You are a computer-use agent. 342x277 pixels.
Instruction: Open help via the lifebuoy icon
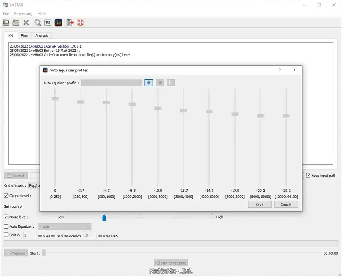click(80, 23)
